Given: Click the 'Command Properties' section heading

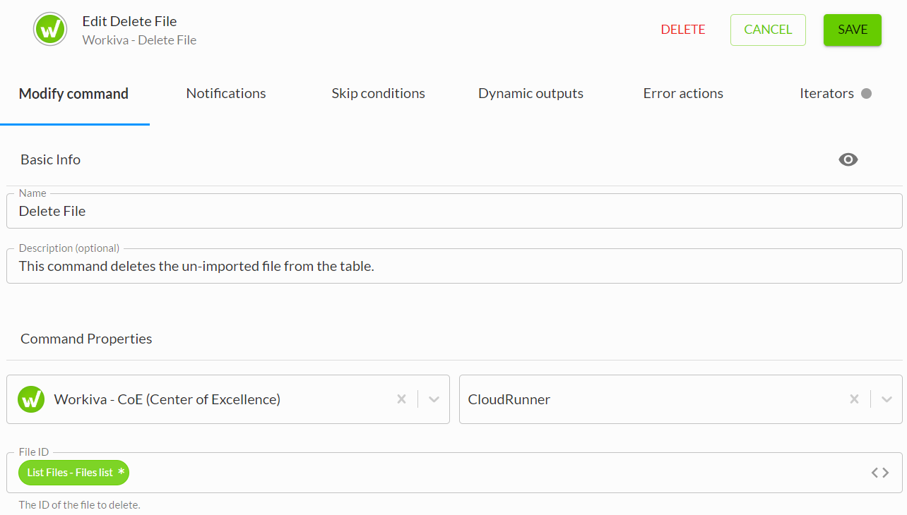Looking at the screenshot, I should click(86, 339).
